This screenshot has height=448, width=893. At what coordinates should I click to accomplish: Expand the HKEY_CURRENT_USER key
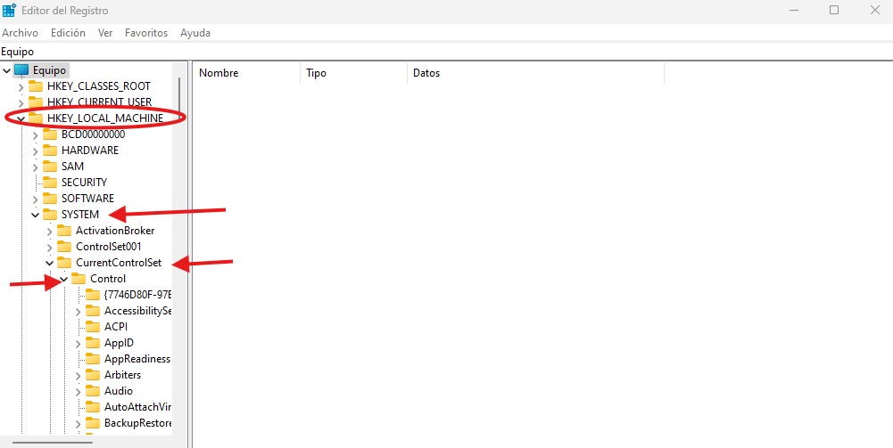[21, 102]
